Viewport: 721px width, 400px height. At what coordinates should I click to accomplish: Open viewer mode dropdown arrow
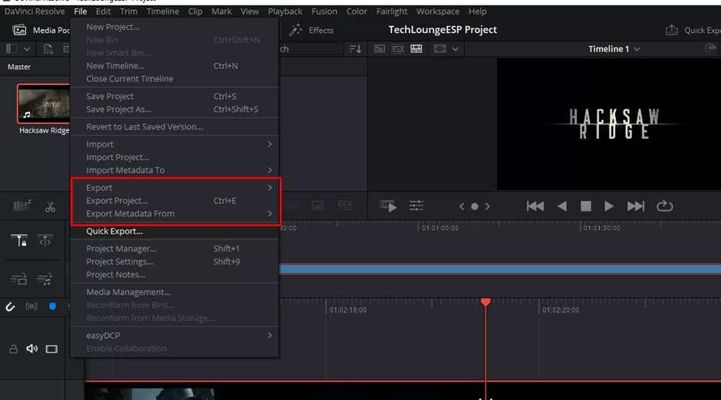tap(455, 49)
